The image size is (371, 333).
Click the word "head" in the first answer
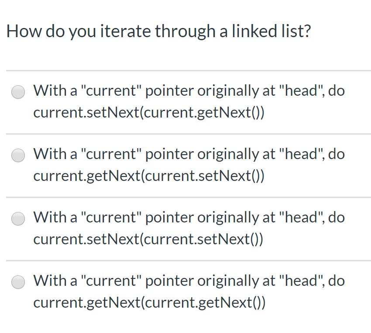point(302,91)
